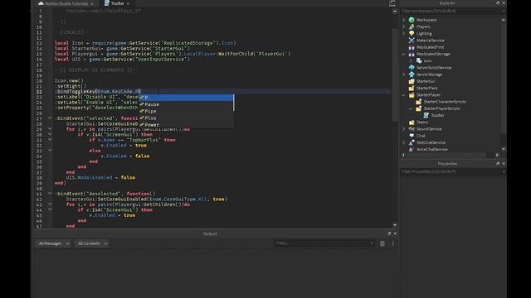Click the StarterPlayer folder icon
531x298 pixels.
pos(412,94)
